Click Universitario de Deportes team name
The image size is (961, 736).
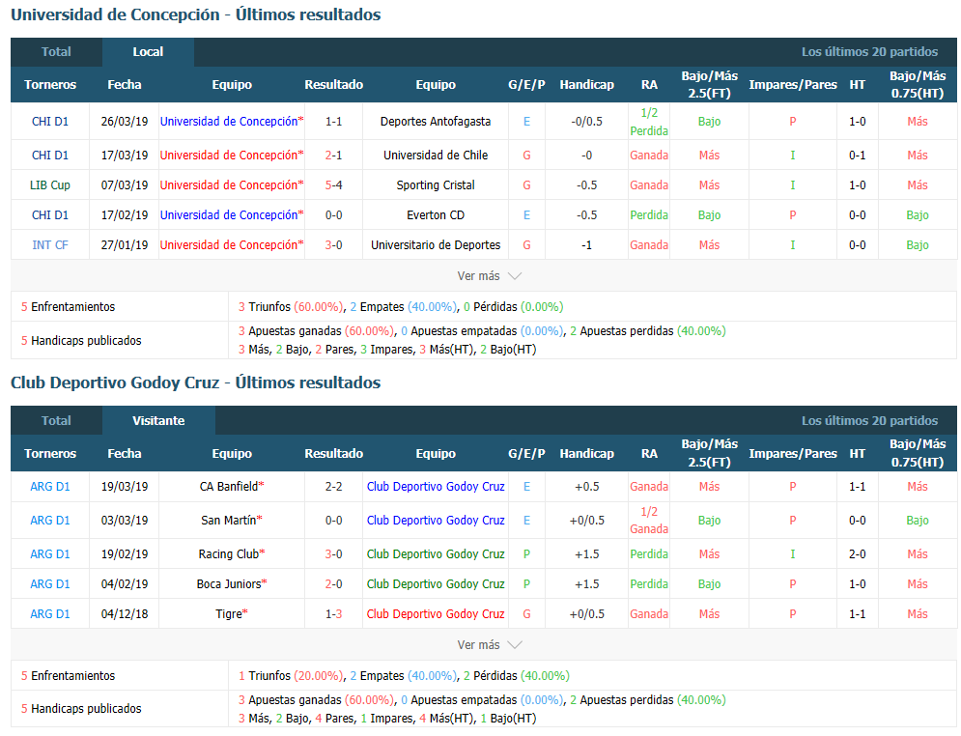coord(436,245)
